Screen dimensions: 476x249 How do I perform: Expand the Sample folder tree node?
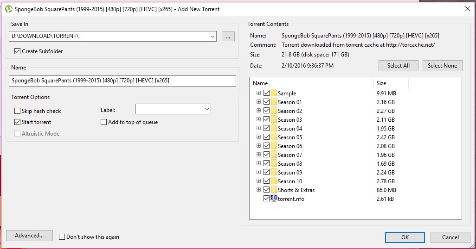(x=258, y=93)
